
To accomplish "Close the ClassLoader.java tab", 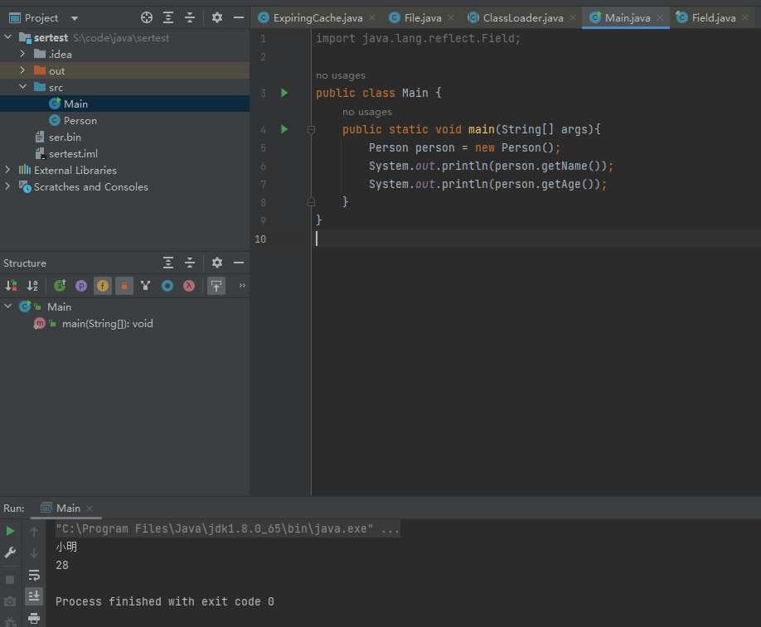I will click(x=573, y=17).
